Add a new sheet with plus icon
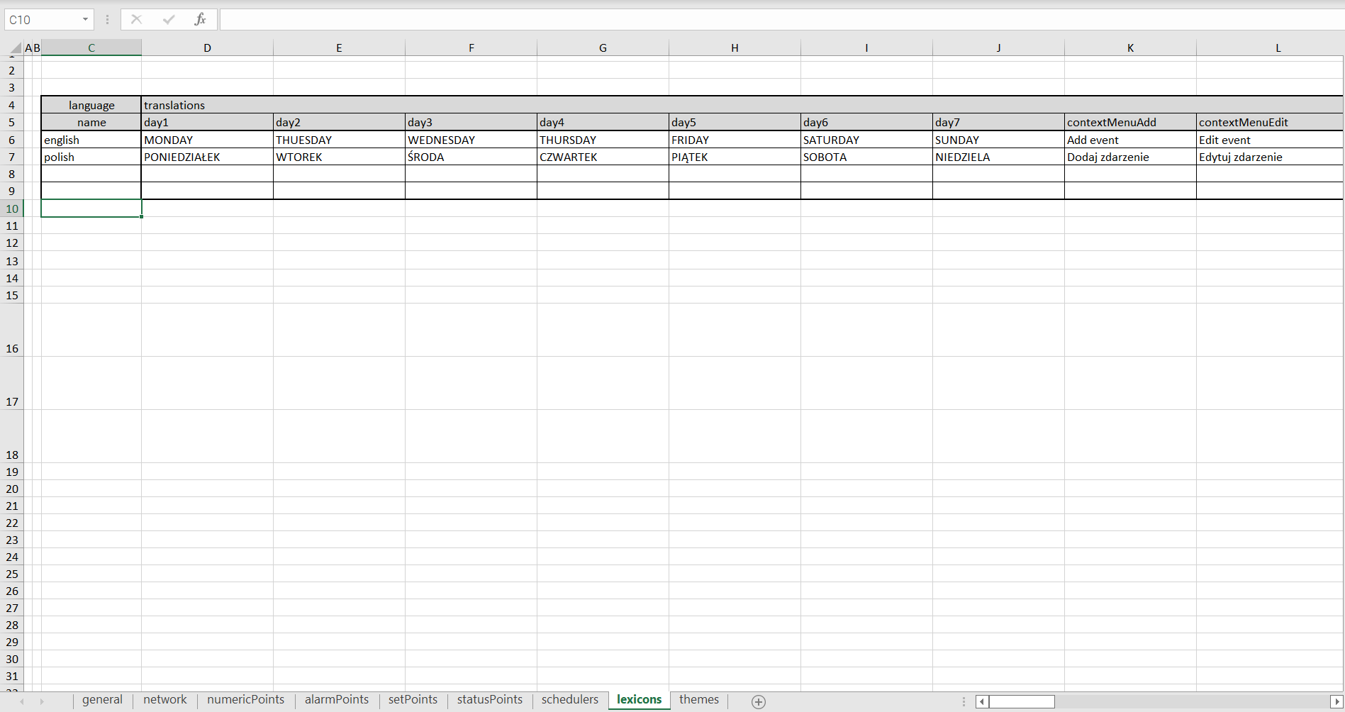The image size is (1345, 712). (x=758, y=701)
